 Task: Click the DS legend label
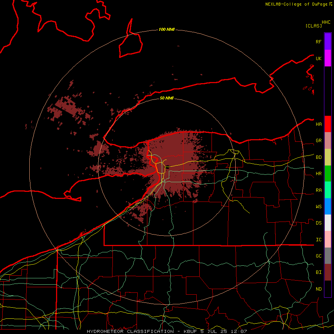click(318, 223)
